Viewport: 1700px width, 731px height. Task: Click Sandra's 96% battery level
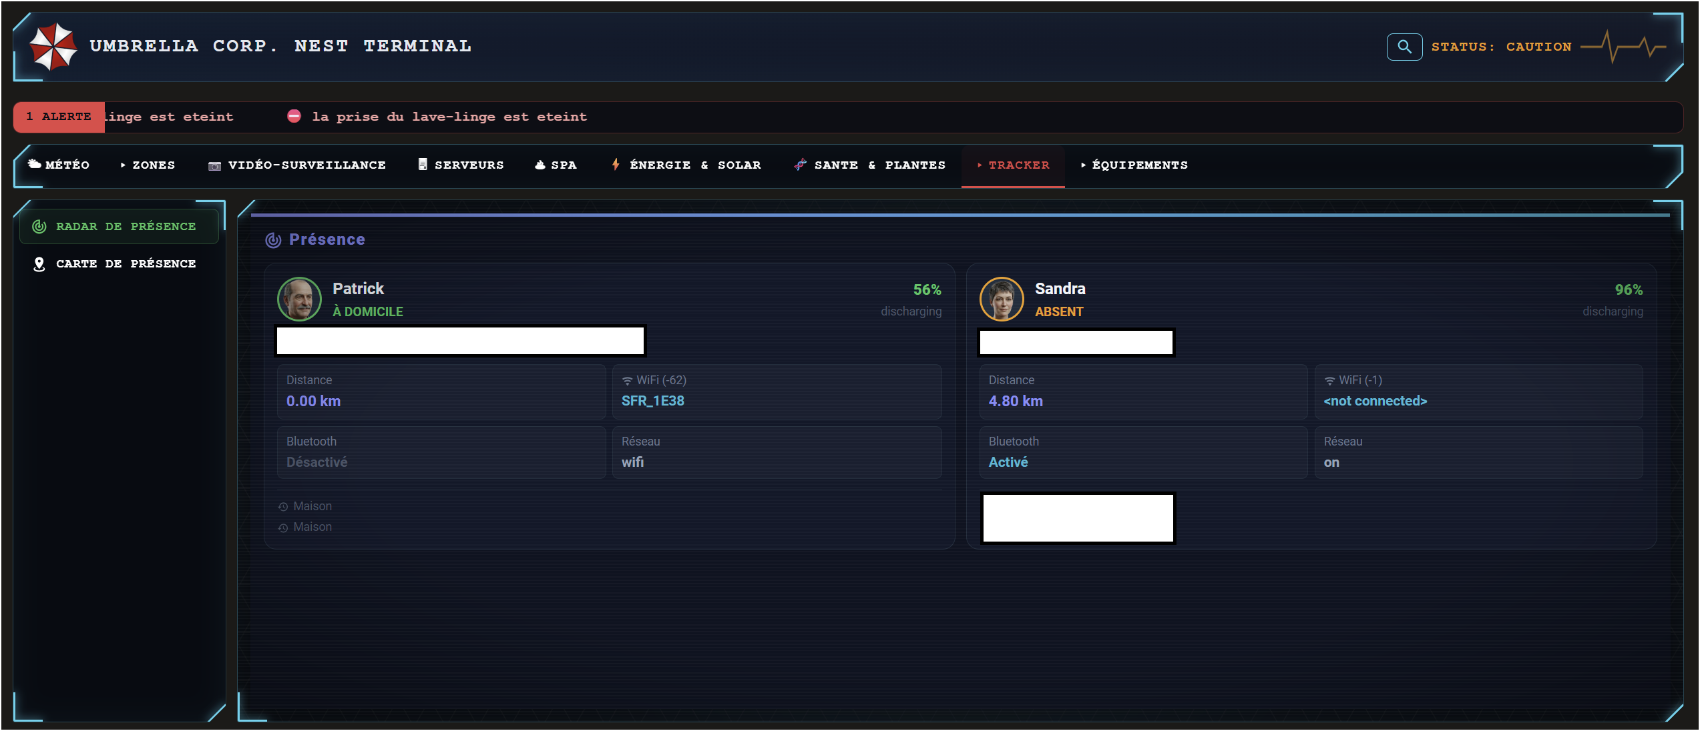point(1629,289)
